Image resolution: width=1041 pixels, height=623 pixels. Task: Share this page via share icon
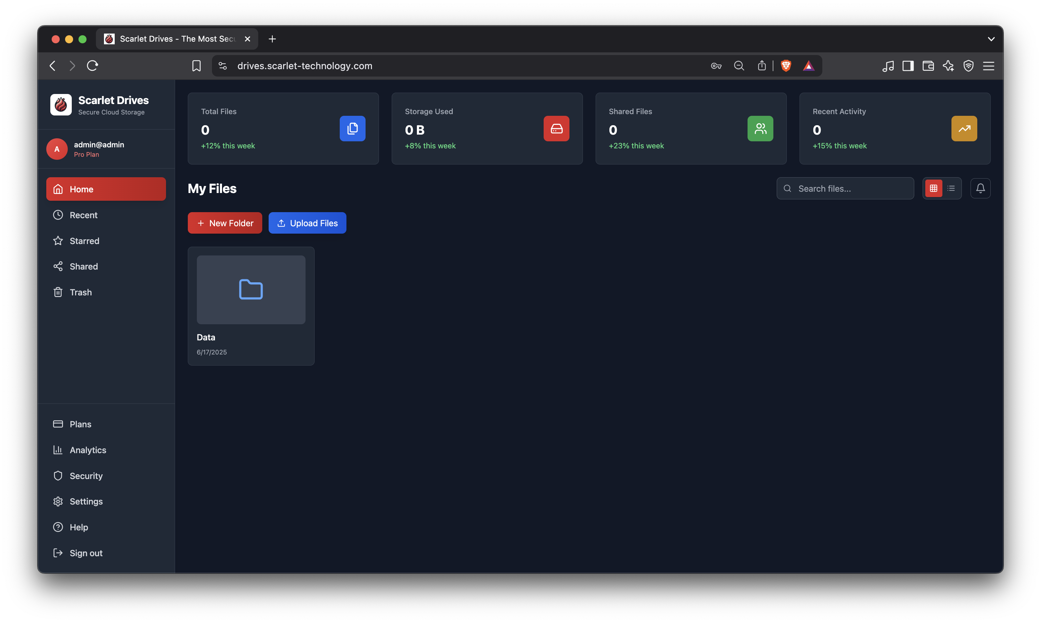[762, 66]
